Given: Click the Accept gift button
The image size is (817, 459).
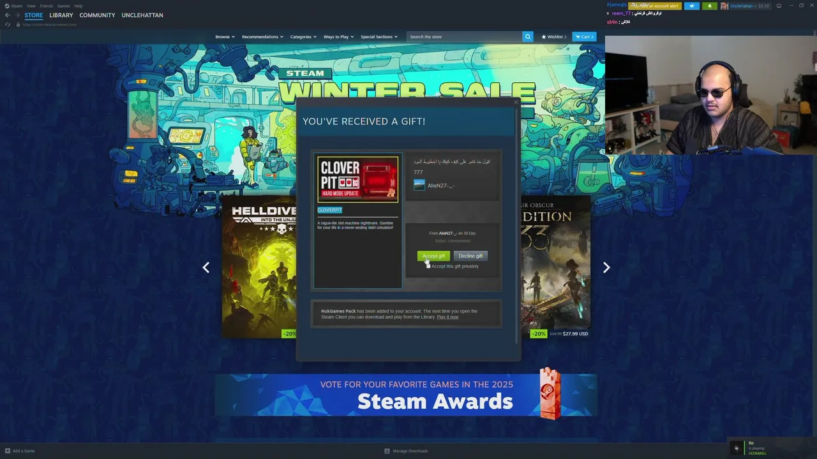Looking at the screenshot, I should 433,256.
